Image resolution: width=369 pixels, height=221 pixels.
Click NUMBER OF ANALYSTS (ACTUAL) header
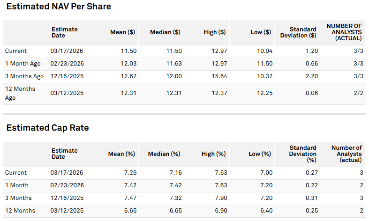pyautogui.click(x=344, y=32)
